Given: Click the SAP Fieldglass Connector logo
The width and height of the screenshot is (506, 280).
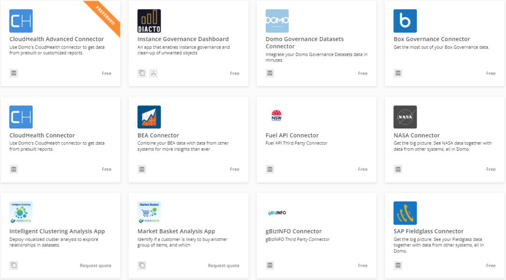Looking at the screenshot, I should pos(405,213).
